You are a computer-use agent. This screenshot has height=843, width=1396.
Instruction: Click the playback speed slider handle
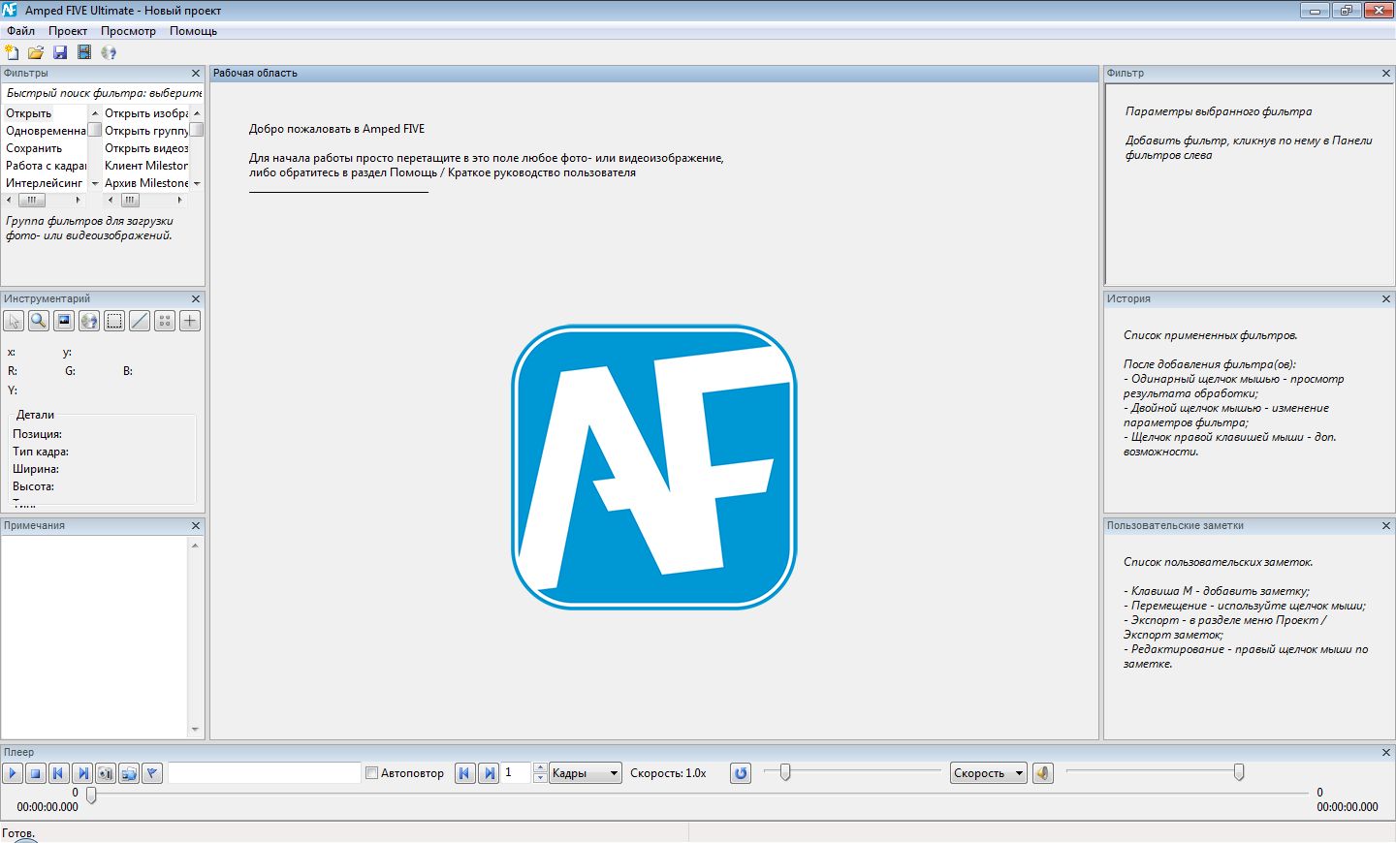785,772
